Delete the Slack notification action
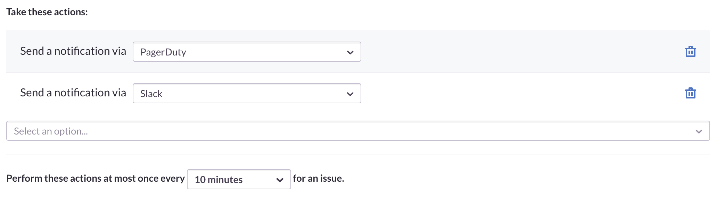 point(690,93)
